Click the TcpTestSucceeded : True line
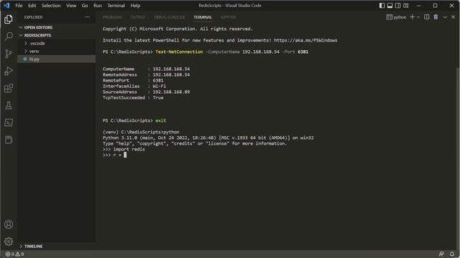The image size is (460, 258). (x=133, y=97)
